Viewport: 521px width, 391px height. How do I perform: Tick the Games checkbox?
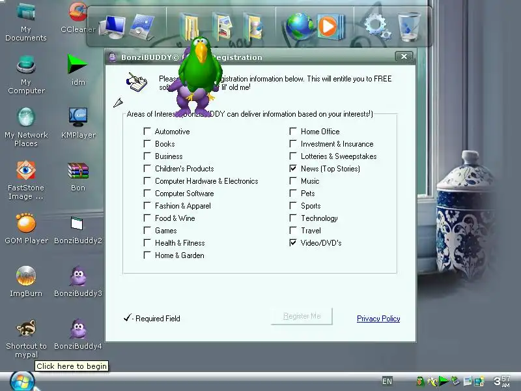(147, 231)
